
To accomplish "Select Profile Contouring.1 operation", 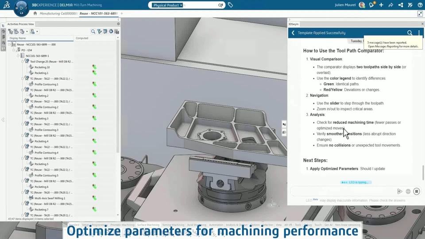I will [x=46, y=84].
